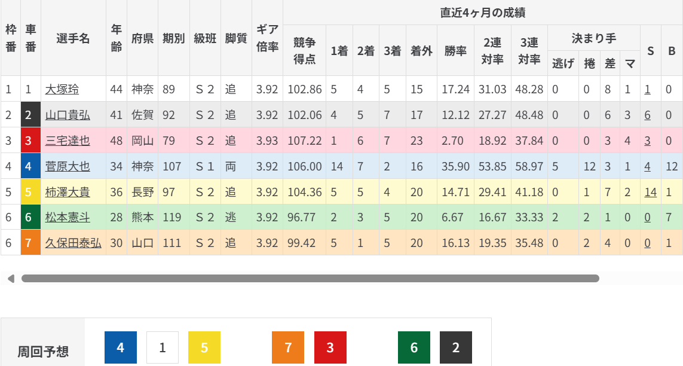The height and width of the screenshot is (366, 683).
Task: Click S count 14 link for 柿澤大貴
Action: 650,192
